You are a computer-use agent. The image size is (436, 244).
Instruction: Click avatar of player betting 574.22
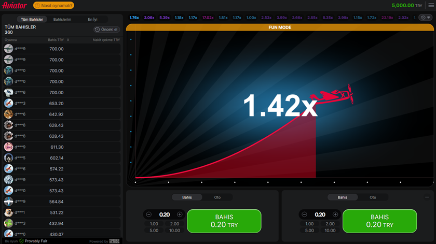(8, 168)
